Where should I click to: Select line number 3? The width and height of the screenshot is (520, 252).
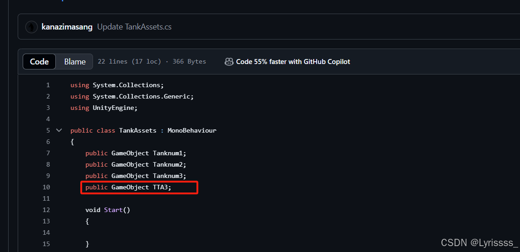pos(48,108)
